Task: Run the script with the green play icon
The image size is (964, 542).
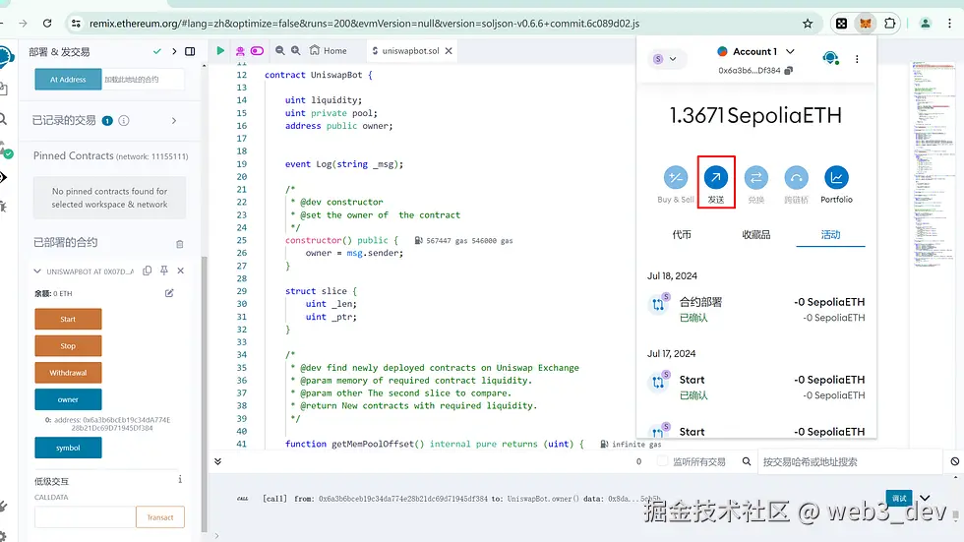Action: (x=220, y=50)
